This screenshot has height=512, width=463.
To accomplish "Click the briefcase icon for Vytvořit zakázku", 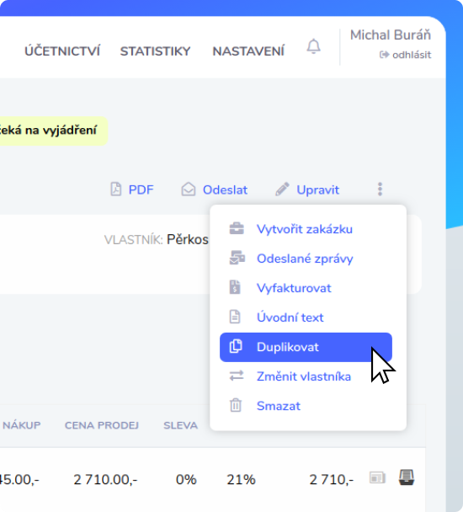I will [x=237, y=228].
